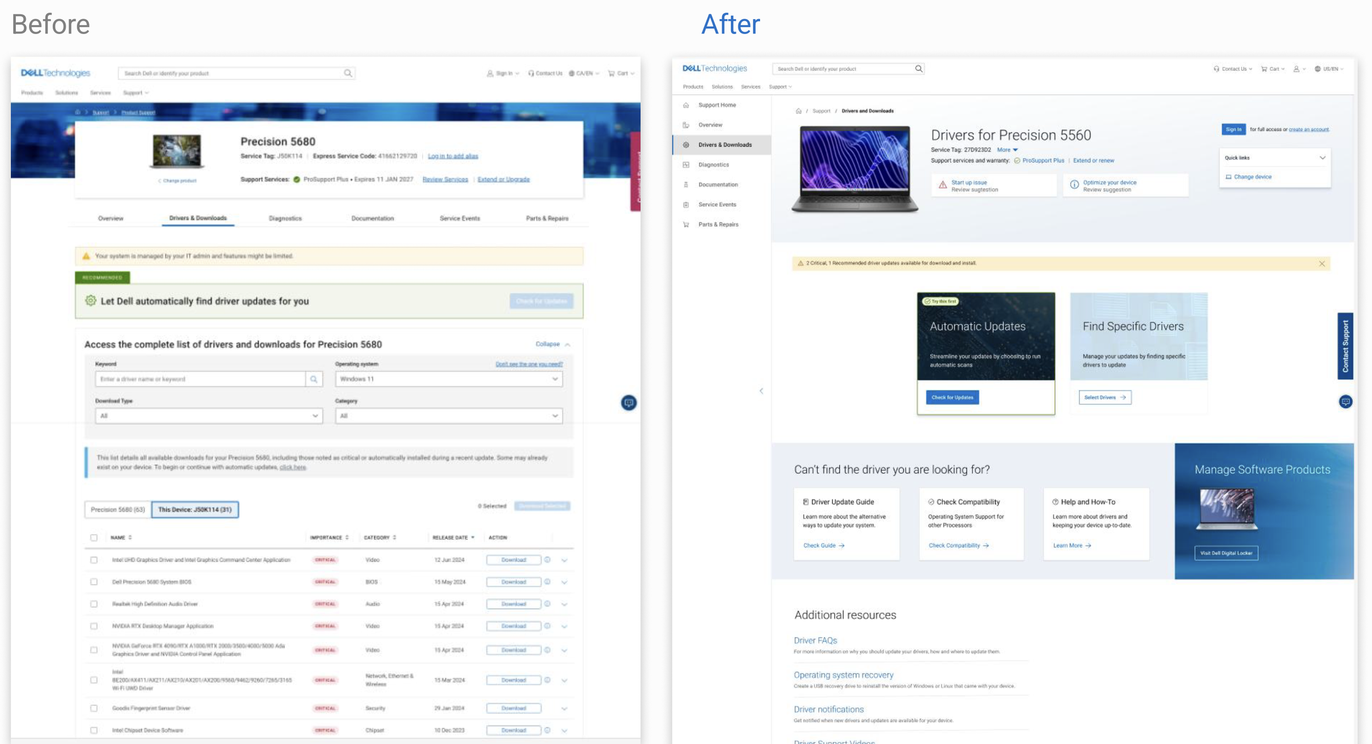Sort the driver table by the RELEASE DATE column
This screenshot has height=744, width=1372.
(453, 538)
